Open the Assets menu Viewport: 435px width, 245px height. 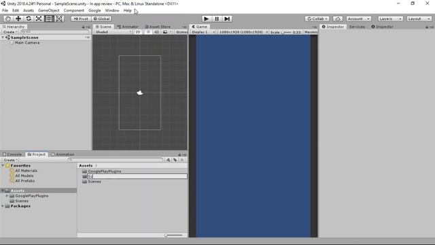click(x=29, y=11)
